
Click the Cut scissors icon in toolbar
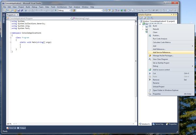point(26,10)
